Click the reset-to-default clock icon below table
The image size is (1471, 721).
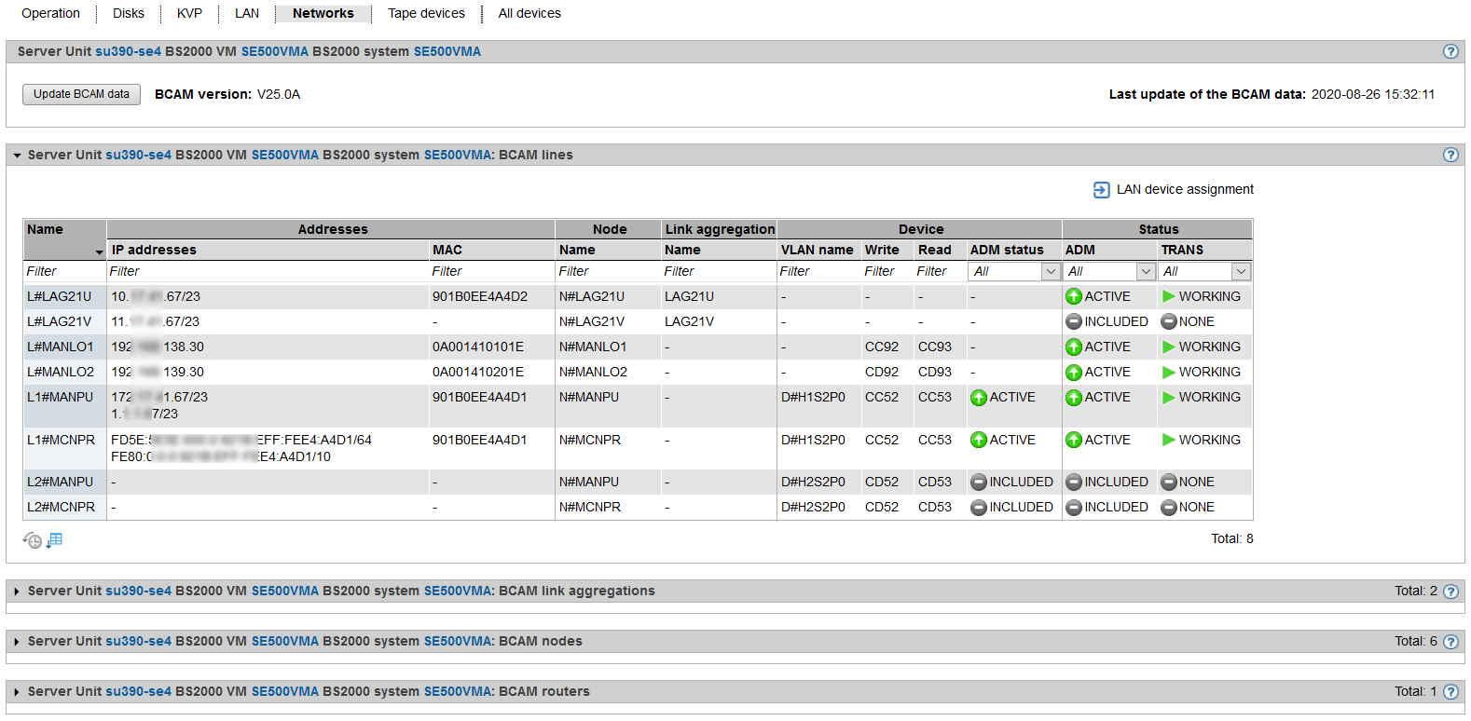33,540
